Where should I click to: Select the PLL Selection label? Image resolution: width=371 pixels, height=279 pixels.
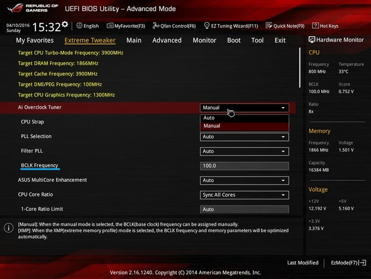(36, 136)
